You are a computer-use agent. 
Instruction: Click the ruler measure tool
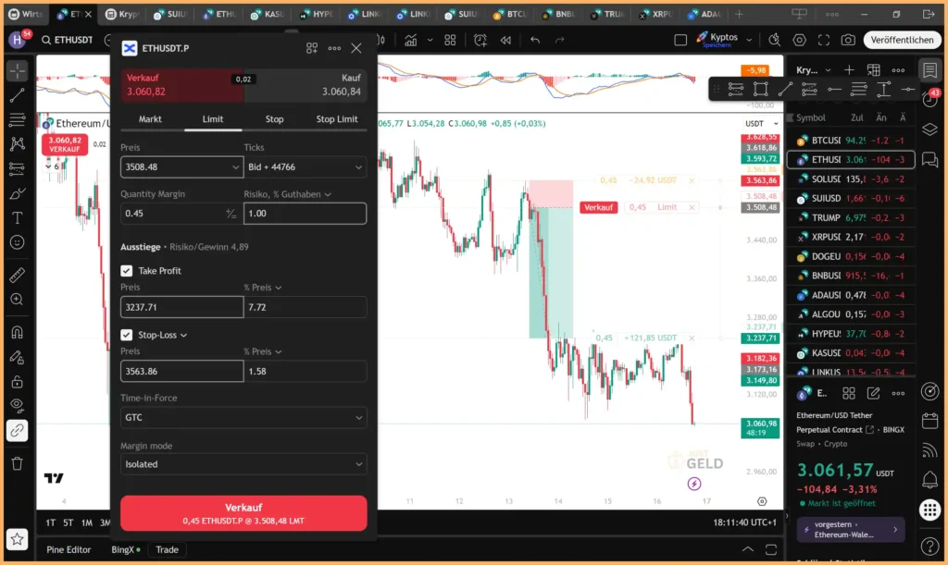[x=17, y=276]
